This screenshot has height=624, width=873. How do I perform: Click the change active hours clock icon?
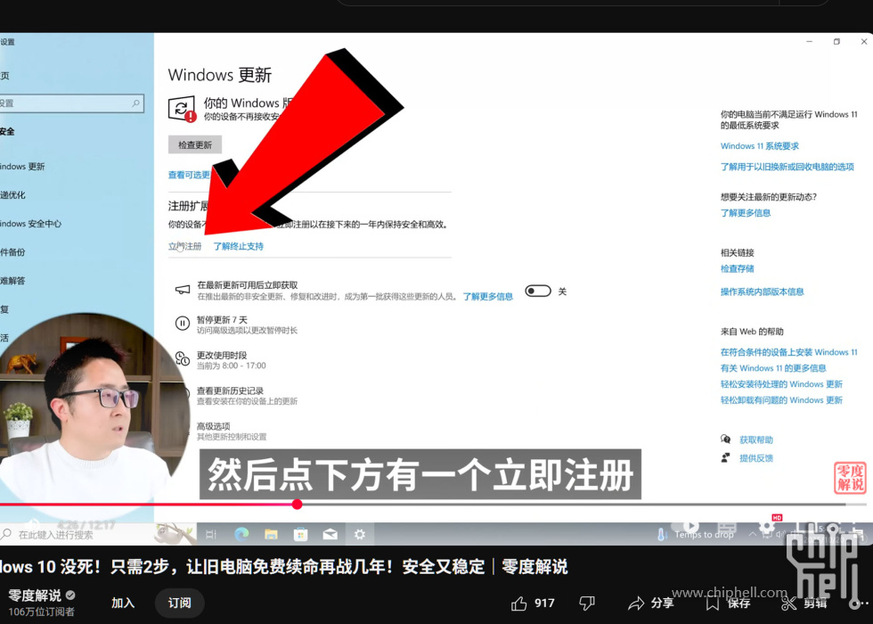tap(183, 359)
